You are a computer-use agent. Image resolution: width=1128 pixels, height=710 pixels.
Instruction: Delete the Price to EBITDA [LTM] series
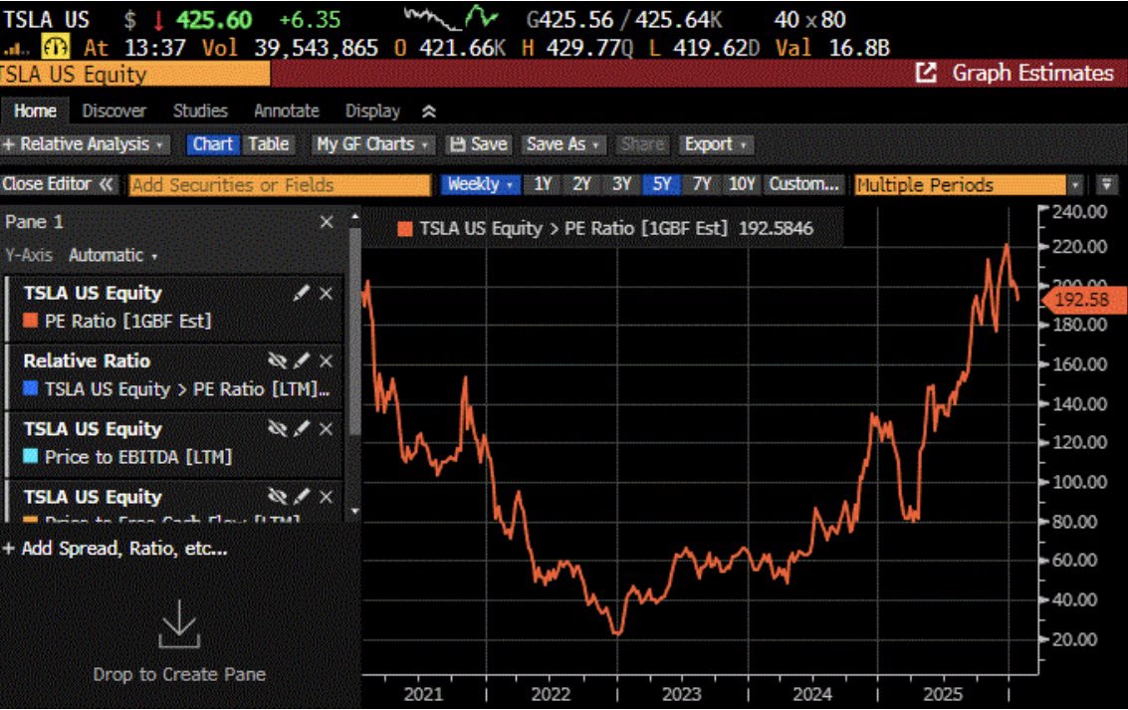click(326, 429)
